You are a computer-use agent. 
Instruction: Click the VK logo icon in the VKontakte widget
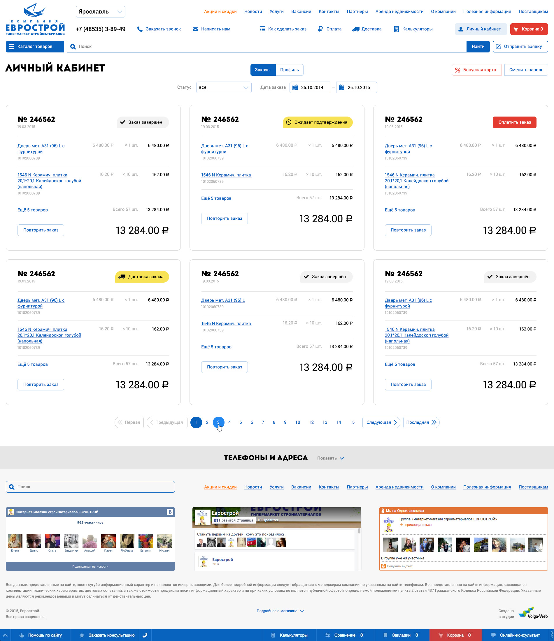(x=170, y=512)
